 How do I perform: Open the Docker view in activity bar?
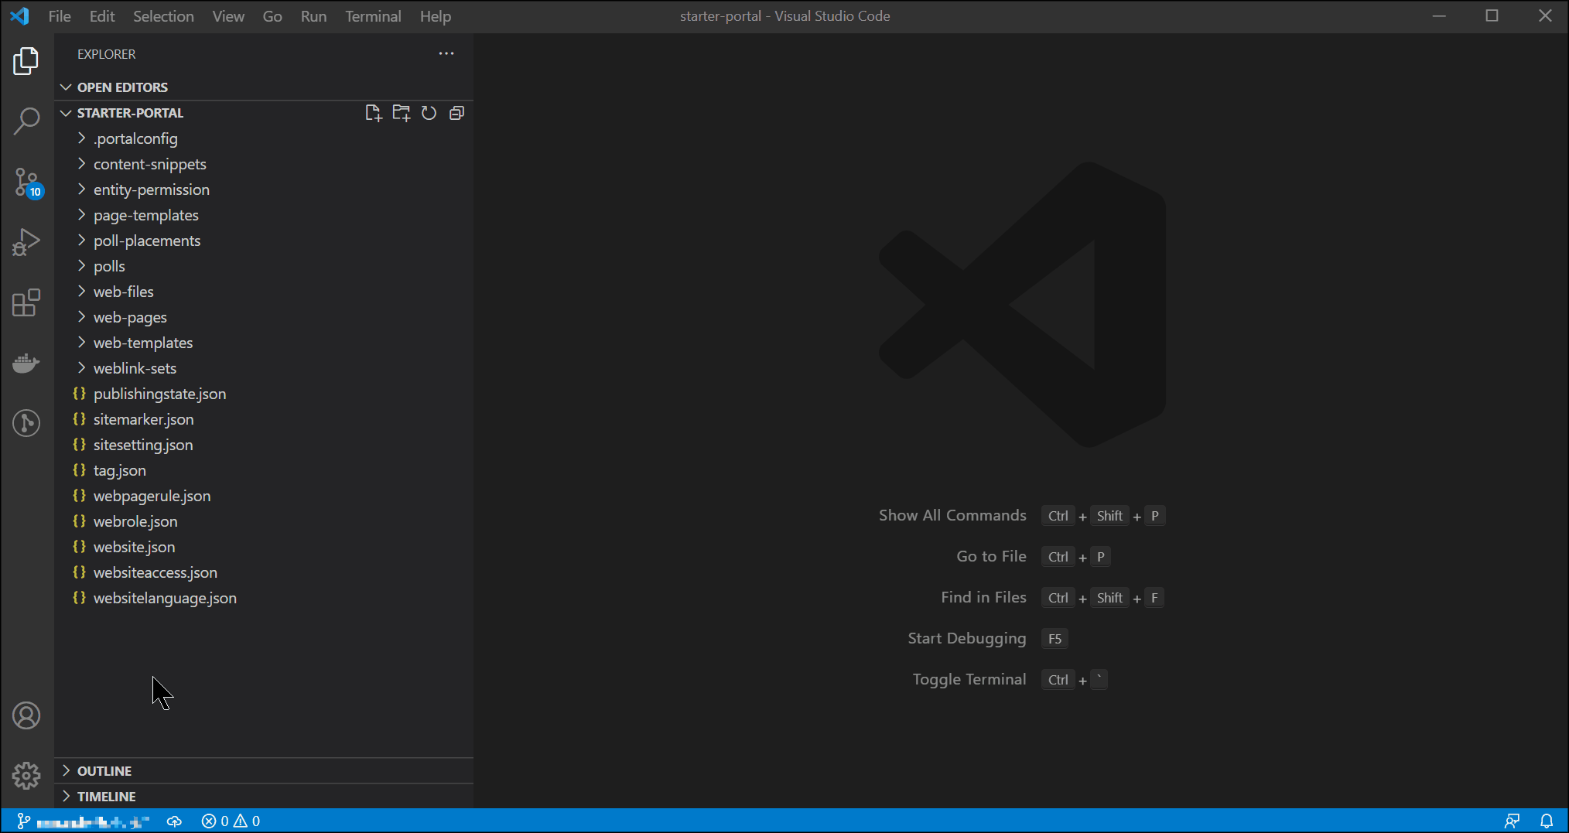click(26, 363)
